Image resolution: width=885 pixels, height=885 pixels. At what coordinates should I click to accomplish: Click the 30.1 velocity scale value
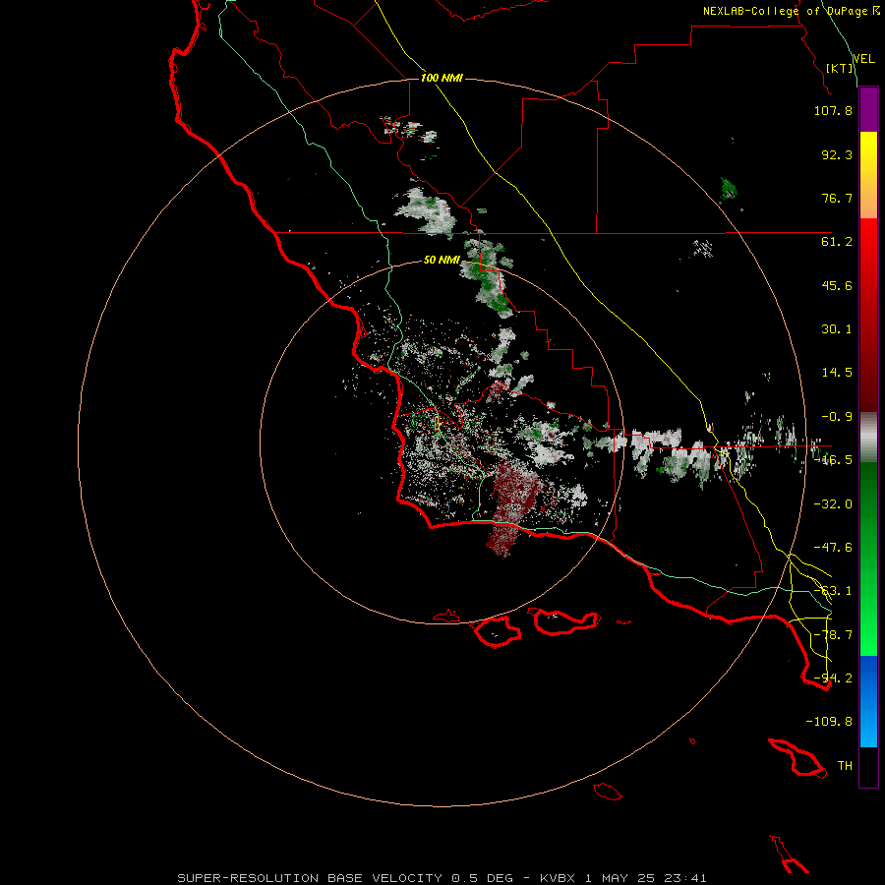tap(837, 329)
